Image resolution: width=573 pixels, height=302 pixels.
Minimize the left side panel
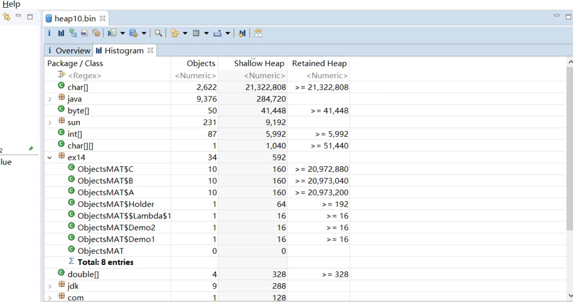(18, 16)
